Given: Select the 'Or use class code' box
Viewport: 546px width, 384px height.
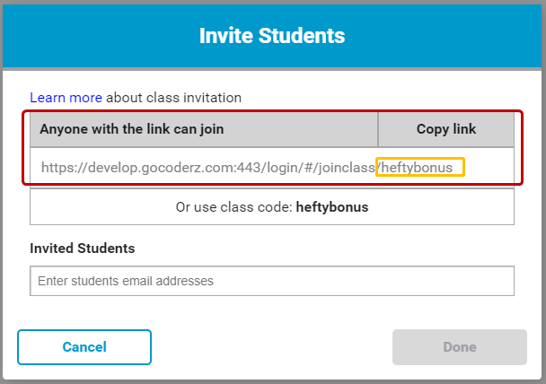Looking at the screenshot, I should pyautogui.click(x=271, y=206).
